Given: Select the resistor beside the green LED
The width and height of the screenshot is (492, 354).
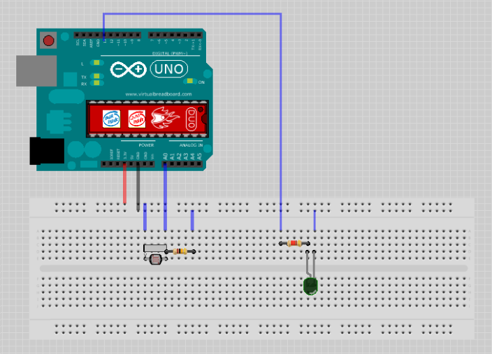Looking at the screenshot, I should [294, 243].
